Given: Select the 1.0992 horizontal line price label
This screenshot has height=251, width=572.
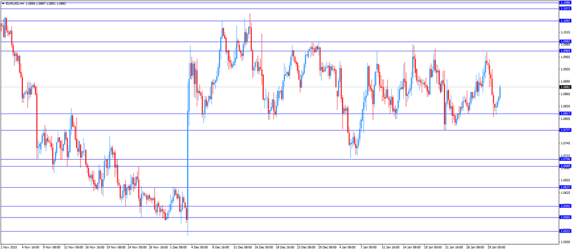Looking at the screenshot, I should (x=565, y=42).
